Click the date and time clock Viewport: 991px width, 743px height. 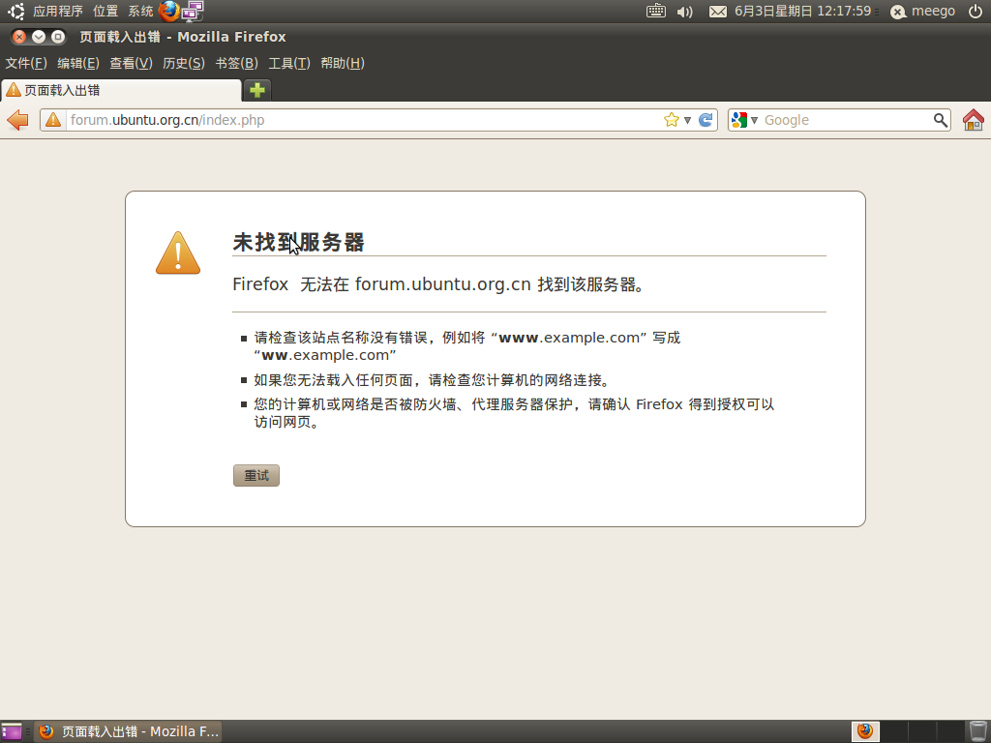[x=802, y=12]
